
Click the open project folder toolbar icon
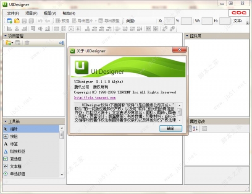coord(17,21)
